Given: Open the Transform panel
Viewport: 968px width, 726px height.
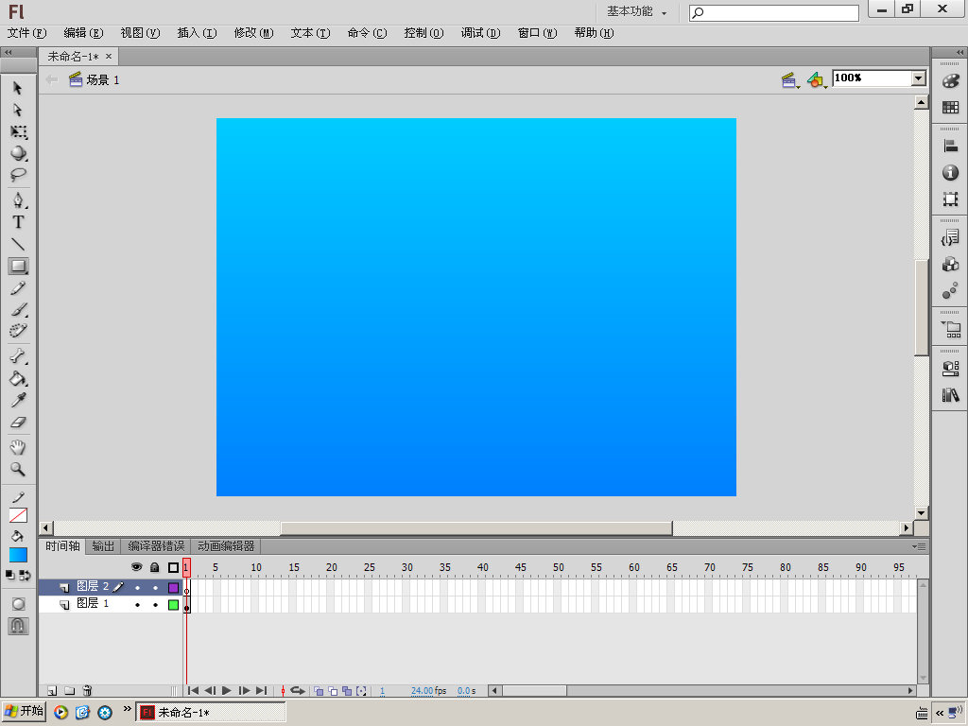Looking at the screenshot, I should click(951, 199).
